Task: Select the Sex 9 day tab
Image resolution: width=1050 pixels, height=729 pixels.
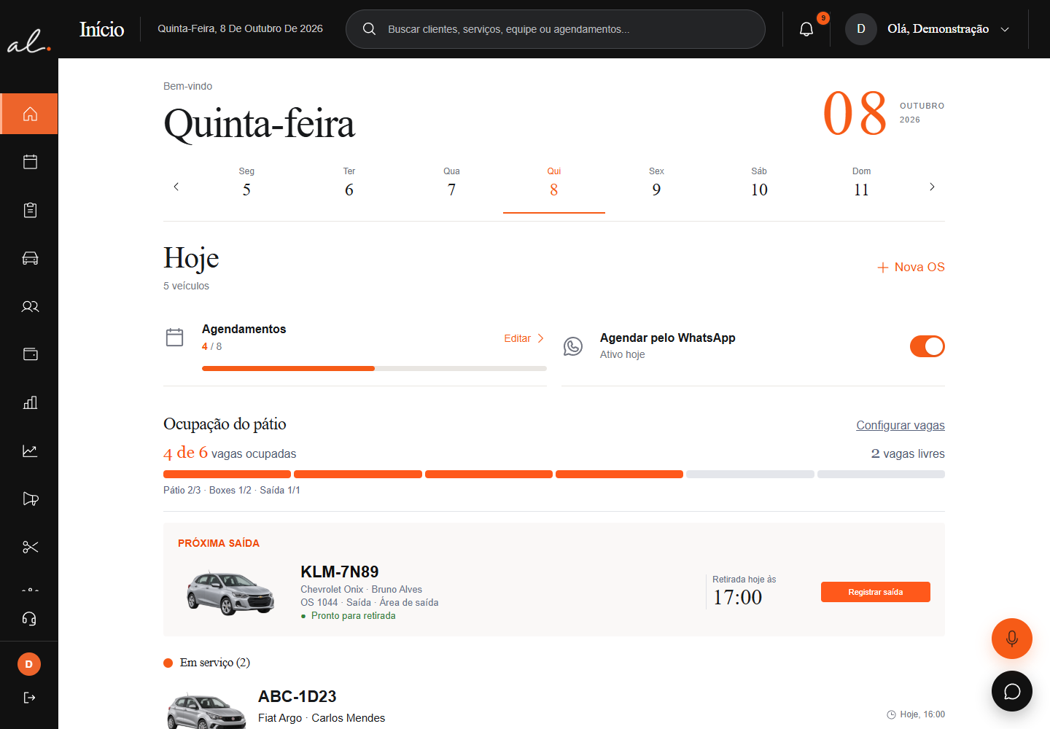Action: pyautogui.click(x=656, y=183)
